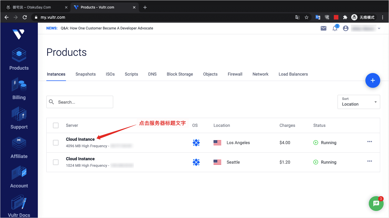Click the red square extension icon
389x218 pixels.
click(x=336, y=17)
